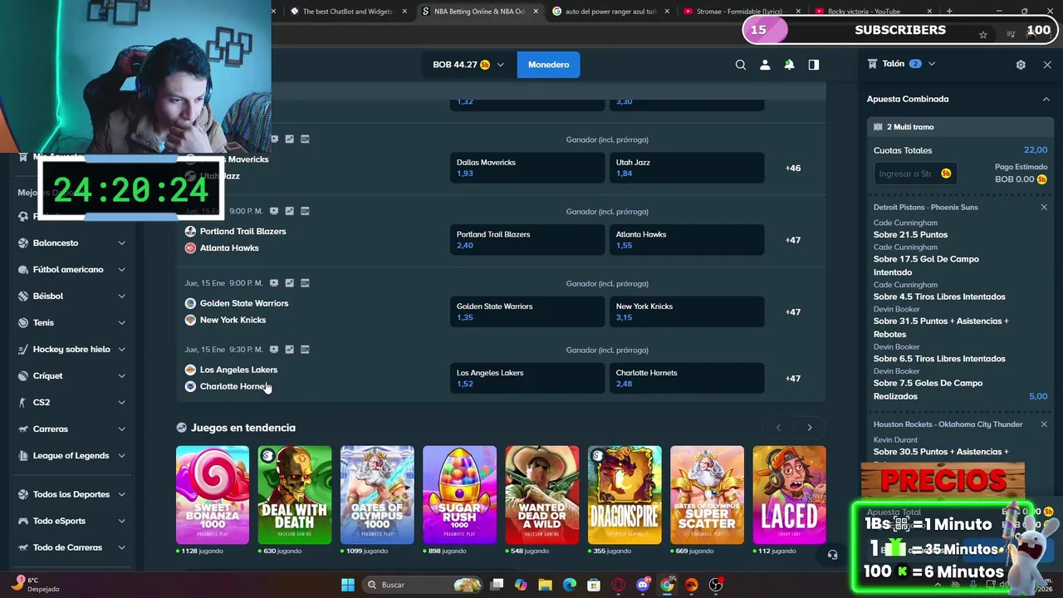Viewport: 1063px width, 598px height.
Task: Switch to NBA Betting Online browser tab
Action: pyautogui.click(x=478, y=12)
